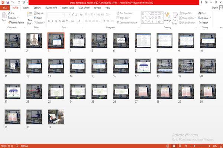Start Slide Show from status bar icon
Screen dimensions: 223x148
pyautogui.click(x=186, y=146)
